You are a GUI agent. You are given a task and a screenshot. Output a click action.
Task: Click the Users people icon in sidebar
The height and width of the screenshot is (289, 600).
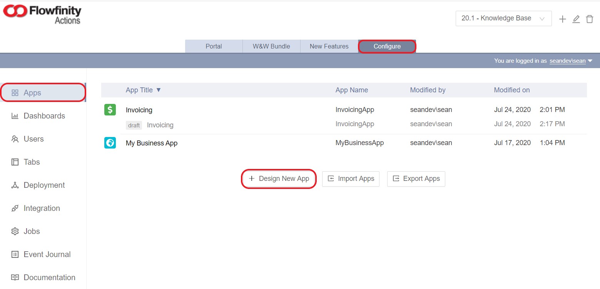pos(15,139)
